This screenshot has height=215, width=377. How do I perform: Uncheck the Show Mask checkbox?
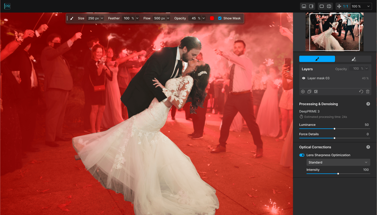[x=220, y=18]
